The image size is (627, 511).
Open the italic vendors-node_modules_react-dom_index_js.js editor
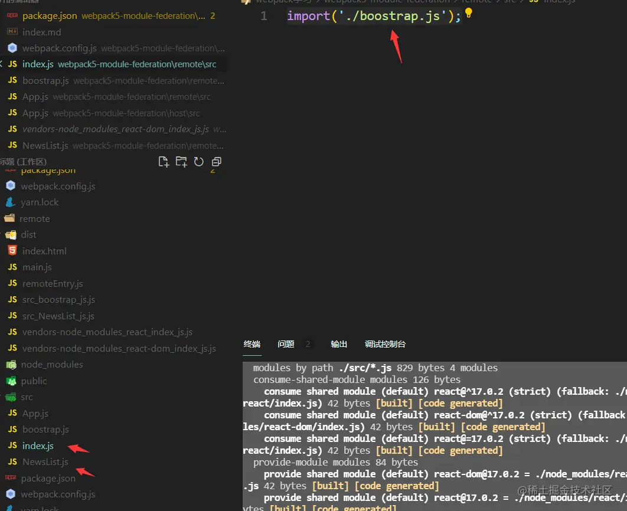click(x=113, y=129)
